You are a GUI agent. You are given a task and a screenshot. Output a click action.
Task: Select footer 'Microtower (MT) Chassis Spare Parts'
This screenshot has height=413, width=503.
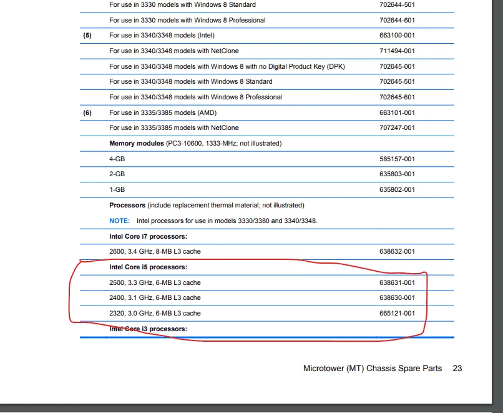(x=373, y=369)
